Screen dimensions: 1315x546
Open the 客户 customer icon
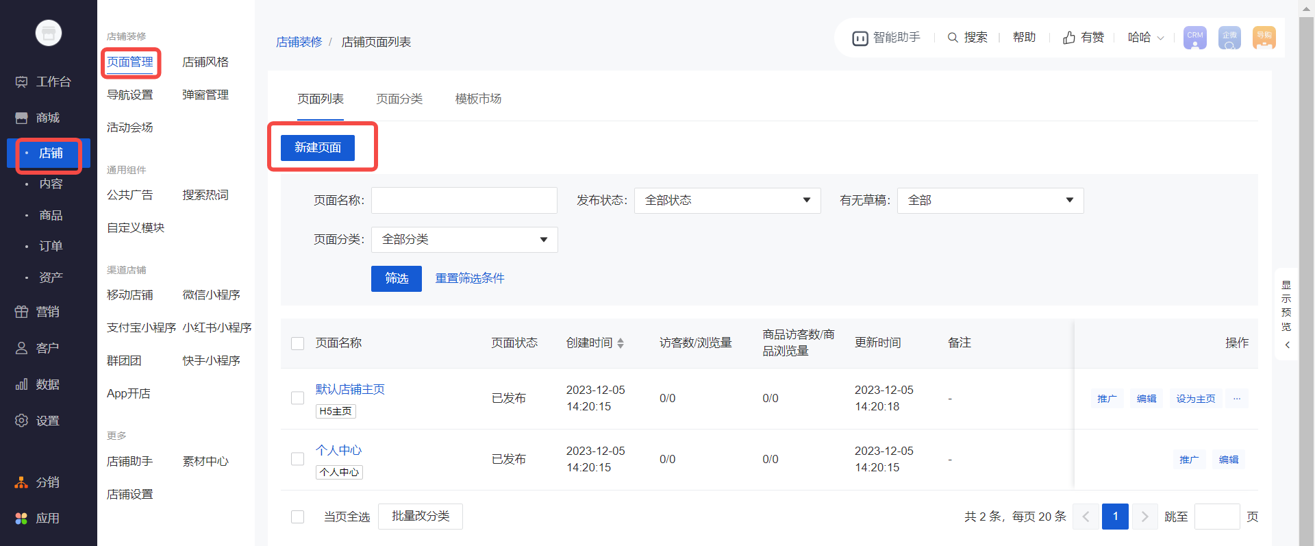tap(22, 348)
